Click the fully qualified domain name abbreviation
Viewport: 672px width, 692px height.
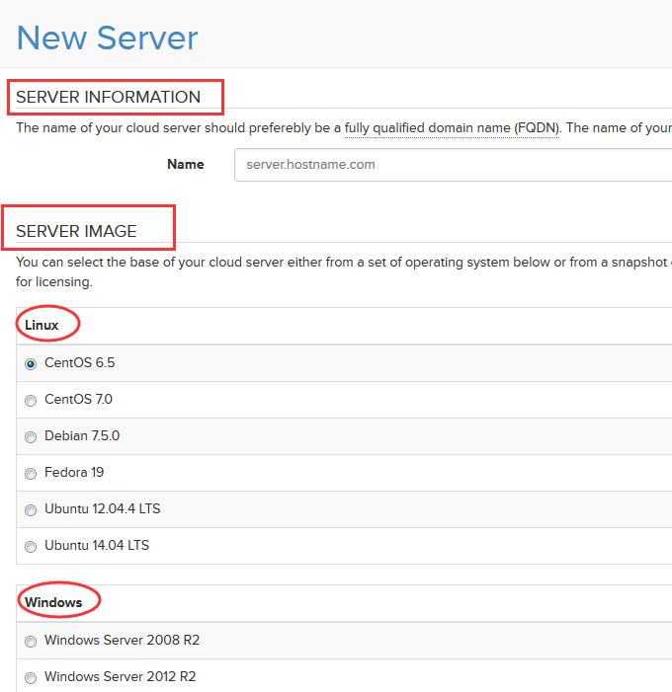click(x=452, y=128)
